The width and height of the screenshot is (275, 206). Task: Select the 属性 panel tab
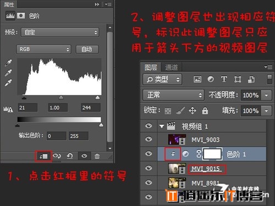[9, 4]
